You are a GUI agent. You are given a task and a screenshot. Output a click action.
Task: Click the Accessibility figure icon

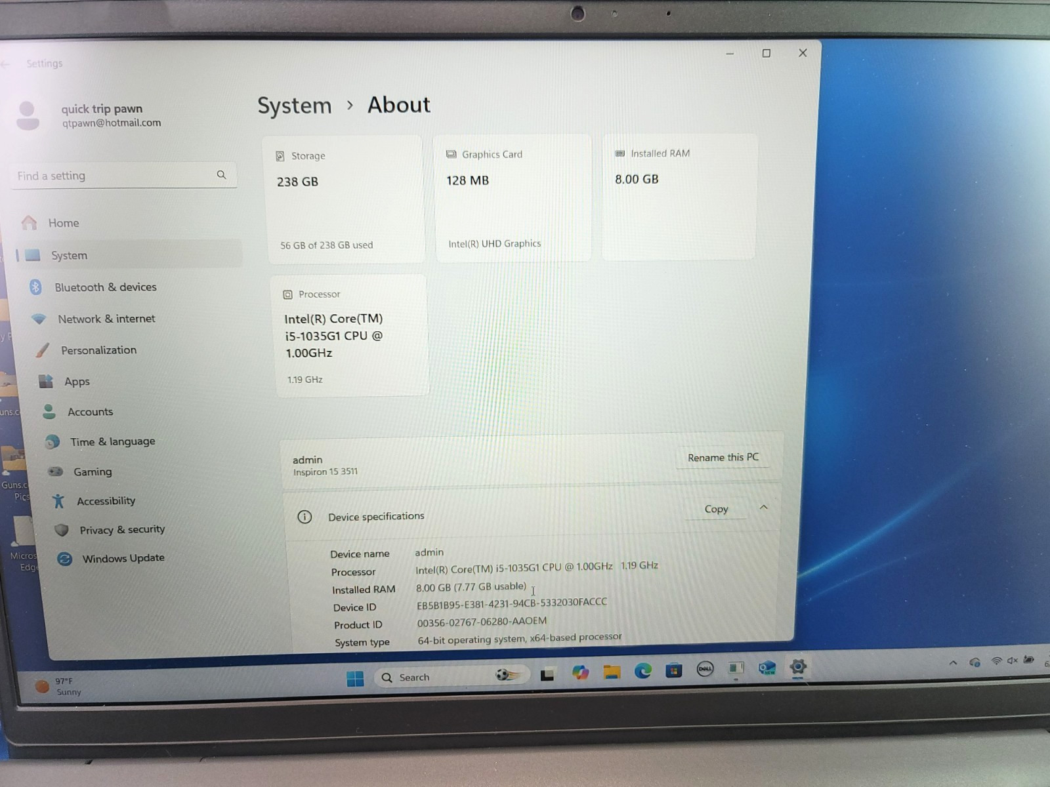(x=58, y=501)
